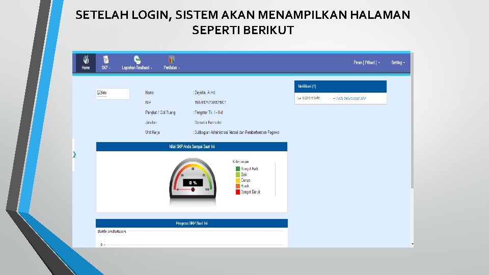Click the 'Unit Kerja' field label
Viewport: 489px width, 275px height.
(152, 132)
